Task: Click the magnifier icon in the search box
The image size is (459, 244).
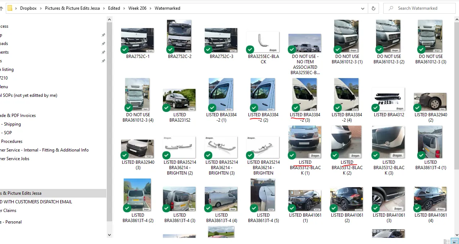Action: point(391,8)
